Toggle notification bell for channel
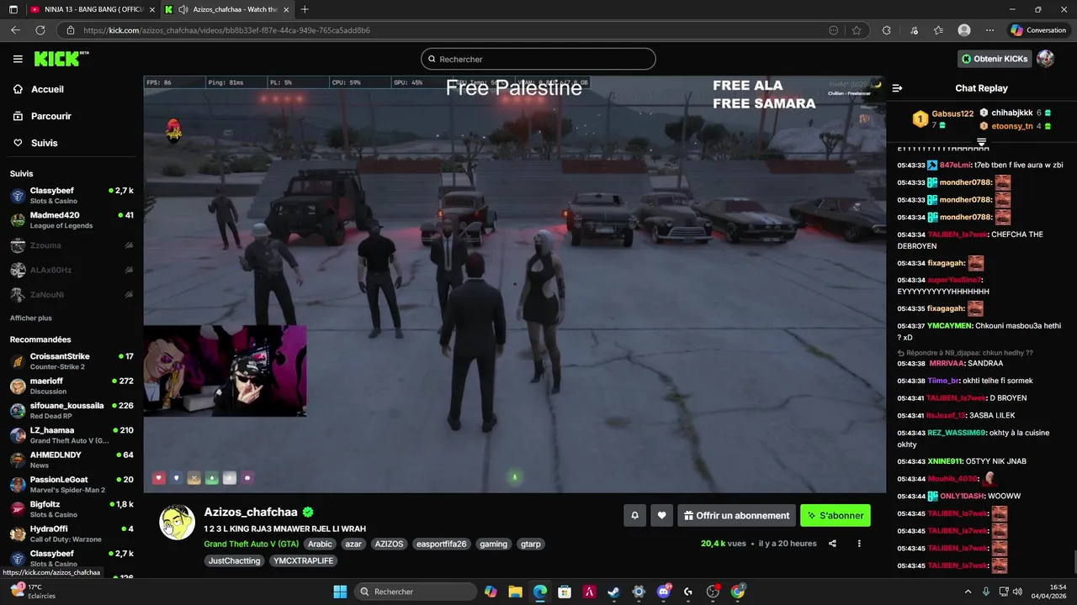Screen dimensions: 1077x605 click(x=635, y=516)
